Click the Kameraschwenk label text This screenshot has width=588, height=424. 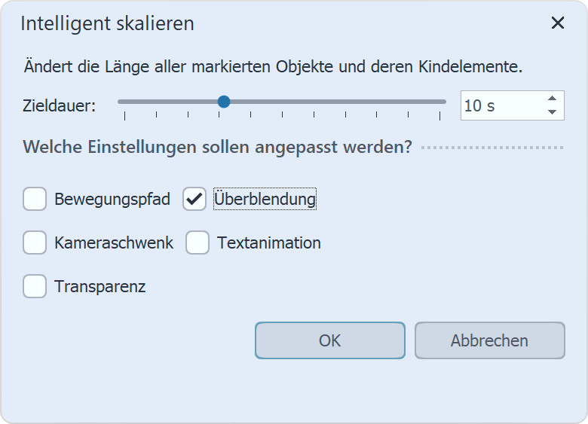coord(114,243)
